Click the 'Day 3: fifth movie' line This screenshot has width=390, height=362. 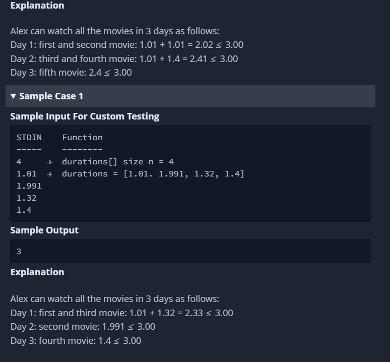(71, 73)
